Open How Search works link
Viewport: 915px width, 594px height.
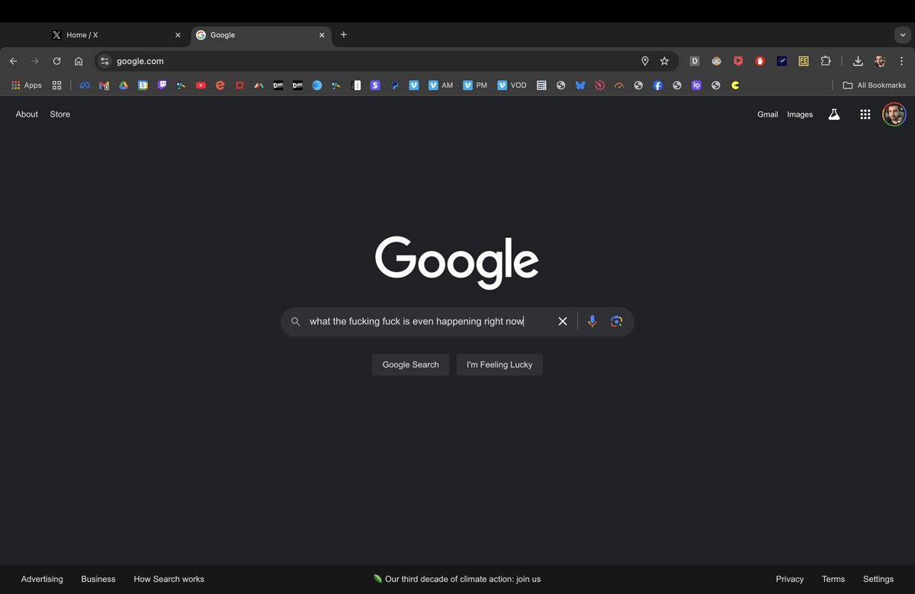169,580
